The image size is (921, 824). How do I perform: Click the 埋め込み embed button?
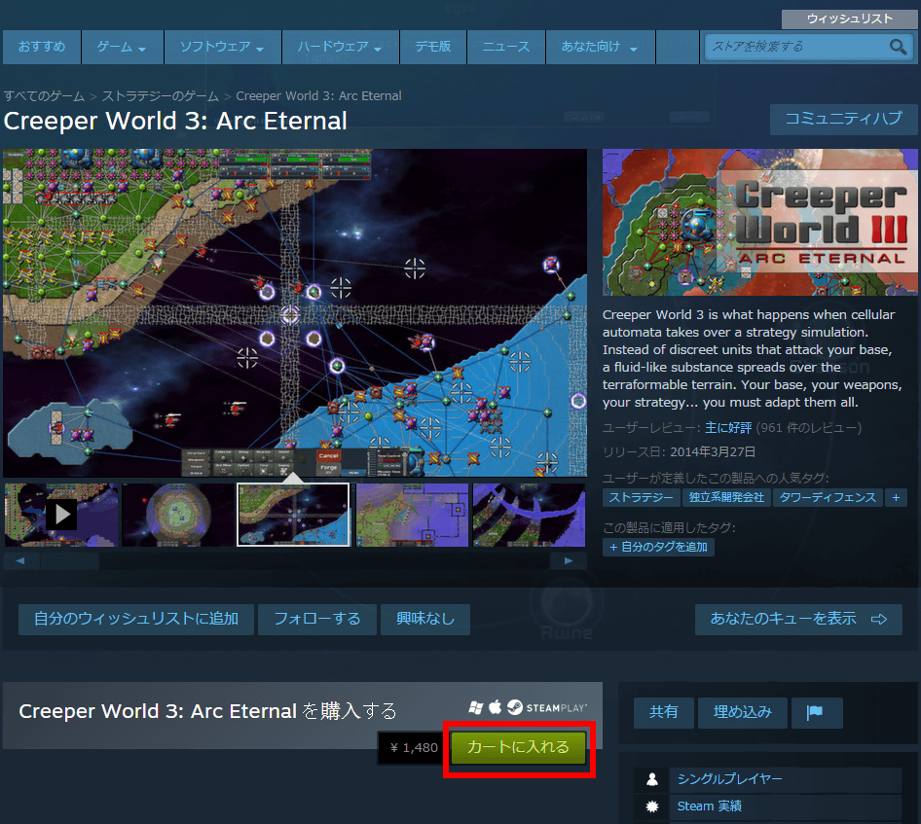[x=743, y=712]
